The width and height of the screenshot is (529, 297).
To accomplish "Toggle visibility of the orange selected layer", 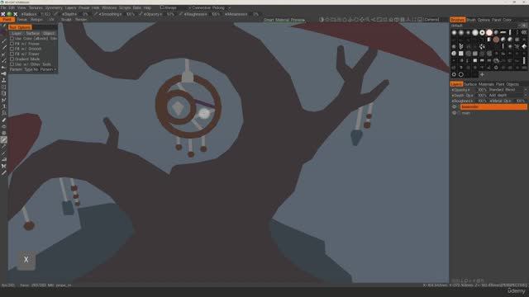I will pyautogui.click(x=454, y=107).
